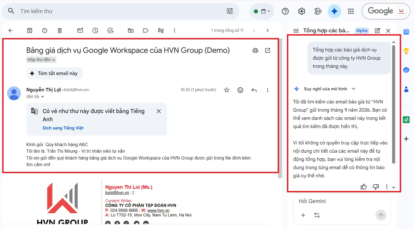This screenshot has width=414, height=229.
Task: Open the Gemini panel hamburger menu
Action: tap(296, 31)
